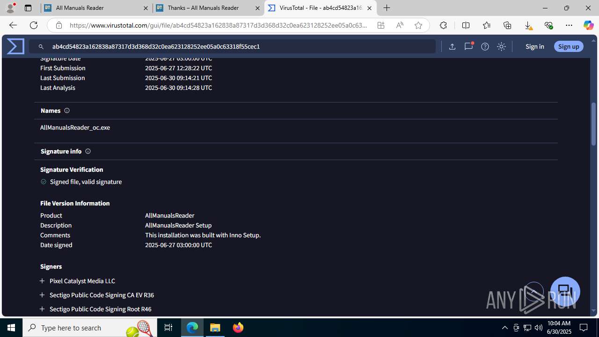Click the scrollbar up arrow
The image size is (599, 337).
click(594, 41)
